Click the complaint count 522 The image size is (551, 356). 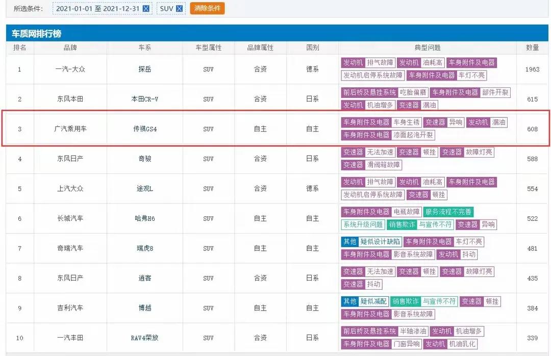click(532, 219)
